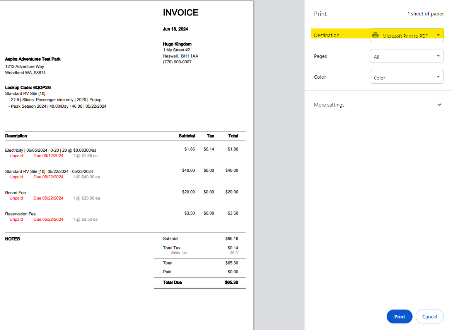Click the '1 sheet of paper' label
452x330 pixels.
[426, 14]
